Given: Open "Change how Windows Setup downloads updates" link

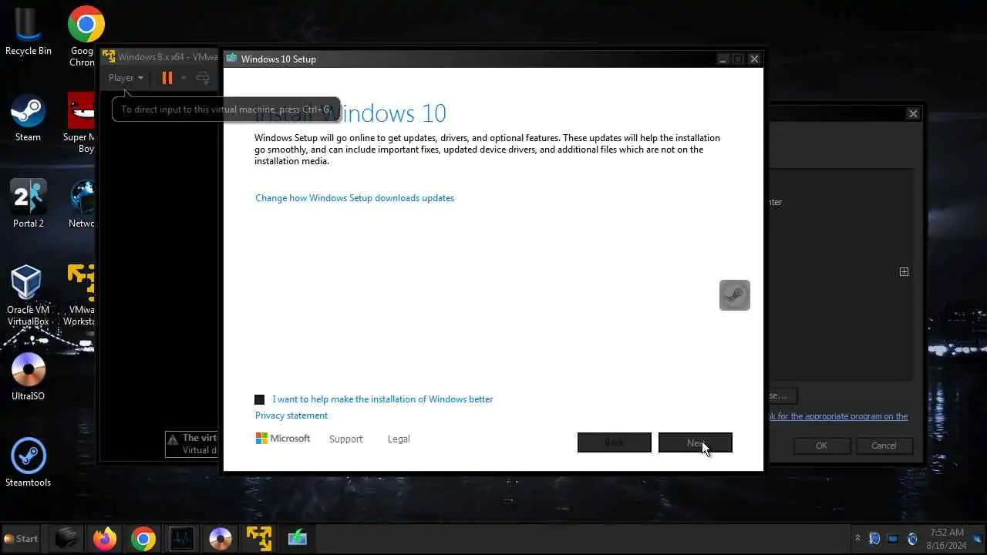Looking at the screenshot, I should [x=355, y=198].
